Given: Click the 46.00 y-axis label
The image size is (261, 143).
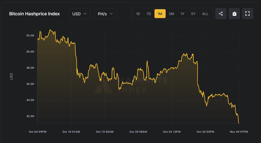Looking at the screenshot, I should (x=30, y=84).
